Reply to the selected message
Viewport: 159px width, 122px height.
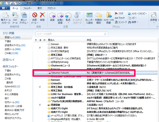click(x=52, y=17)
